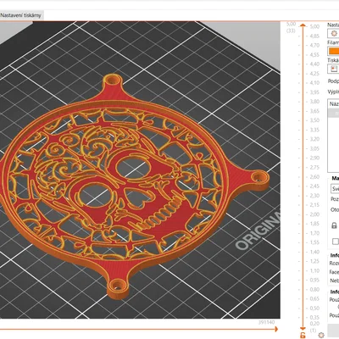The width and height of the screenshot is (339, 339).
Task: Select the highlighted gray row in object list
Action: click(334, 113)
